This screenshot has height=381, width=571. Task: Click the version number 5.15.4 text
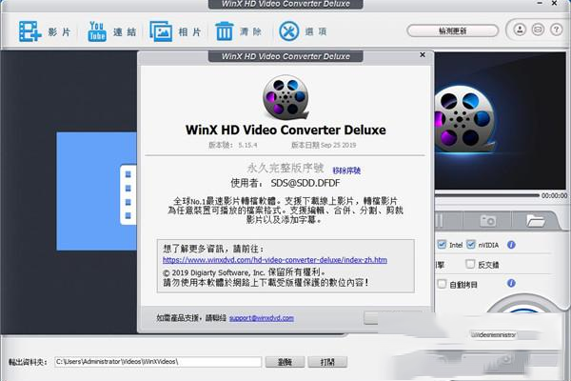(x=247, y=145)
